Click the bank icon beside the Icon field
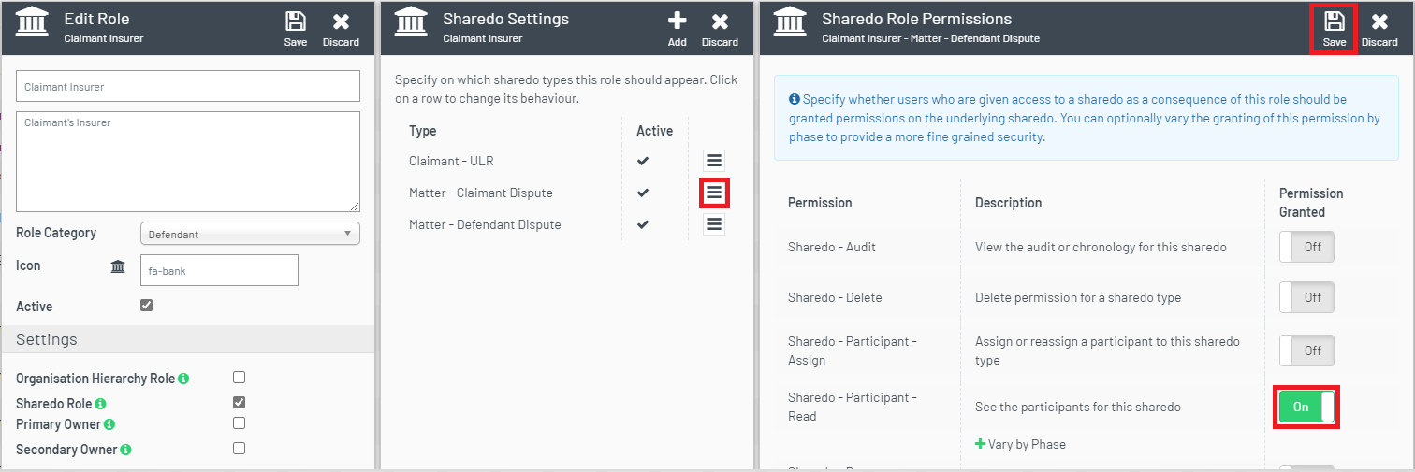 [118, 267]
